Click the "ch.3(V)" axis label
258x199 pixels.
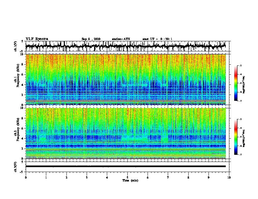(x=16, y=167)
